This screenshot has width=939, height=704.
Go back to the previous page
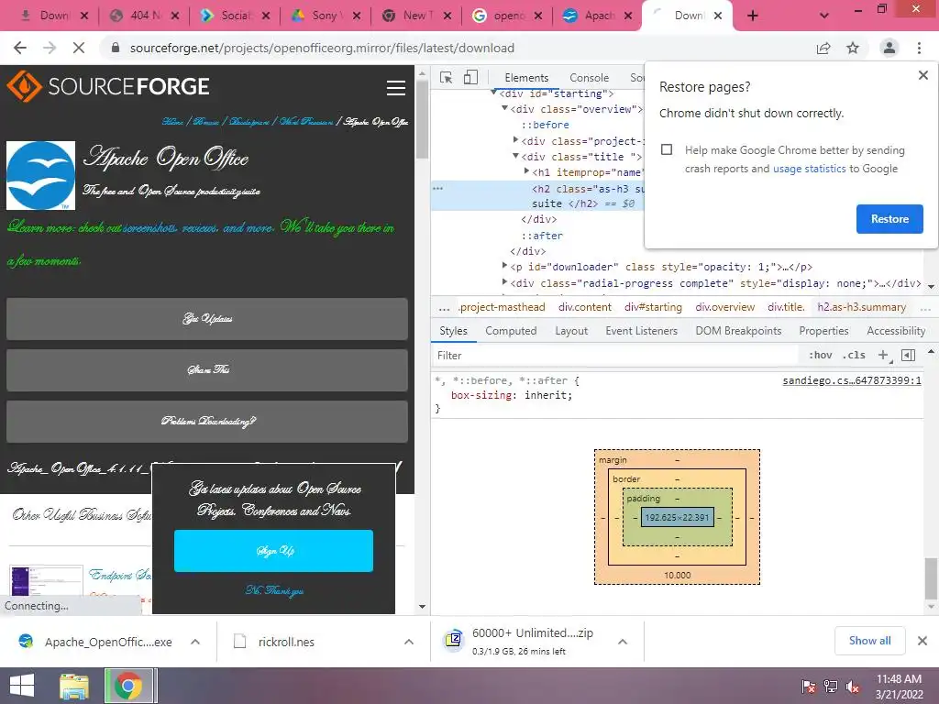(20, 48)
